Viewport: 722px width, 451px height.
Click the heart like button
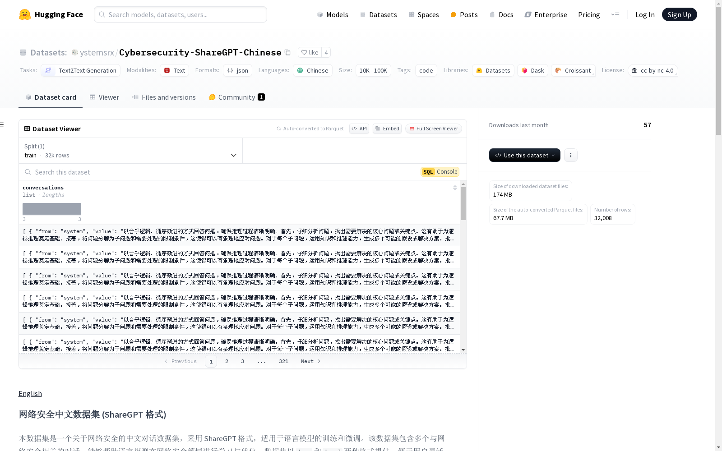coord(310,52)
